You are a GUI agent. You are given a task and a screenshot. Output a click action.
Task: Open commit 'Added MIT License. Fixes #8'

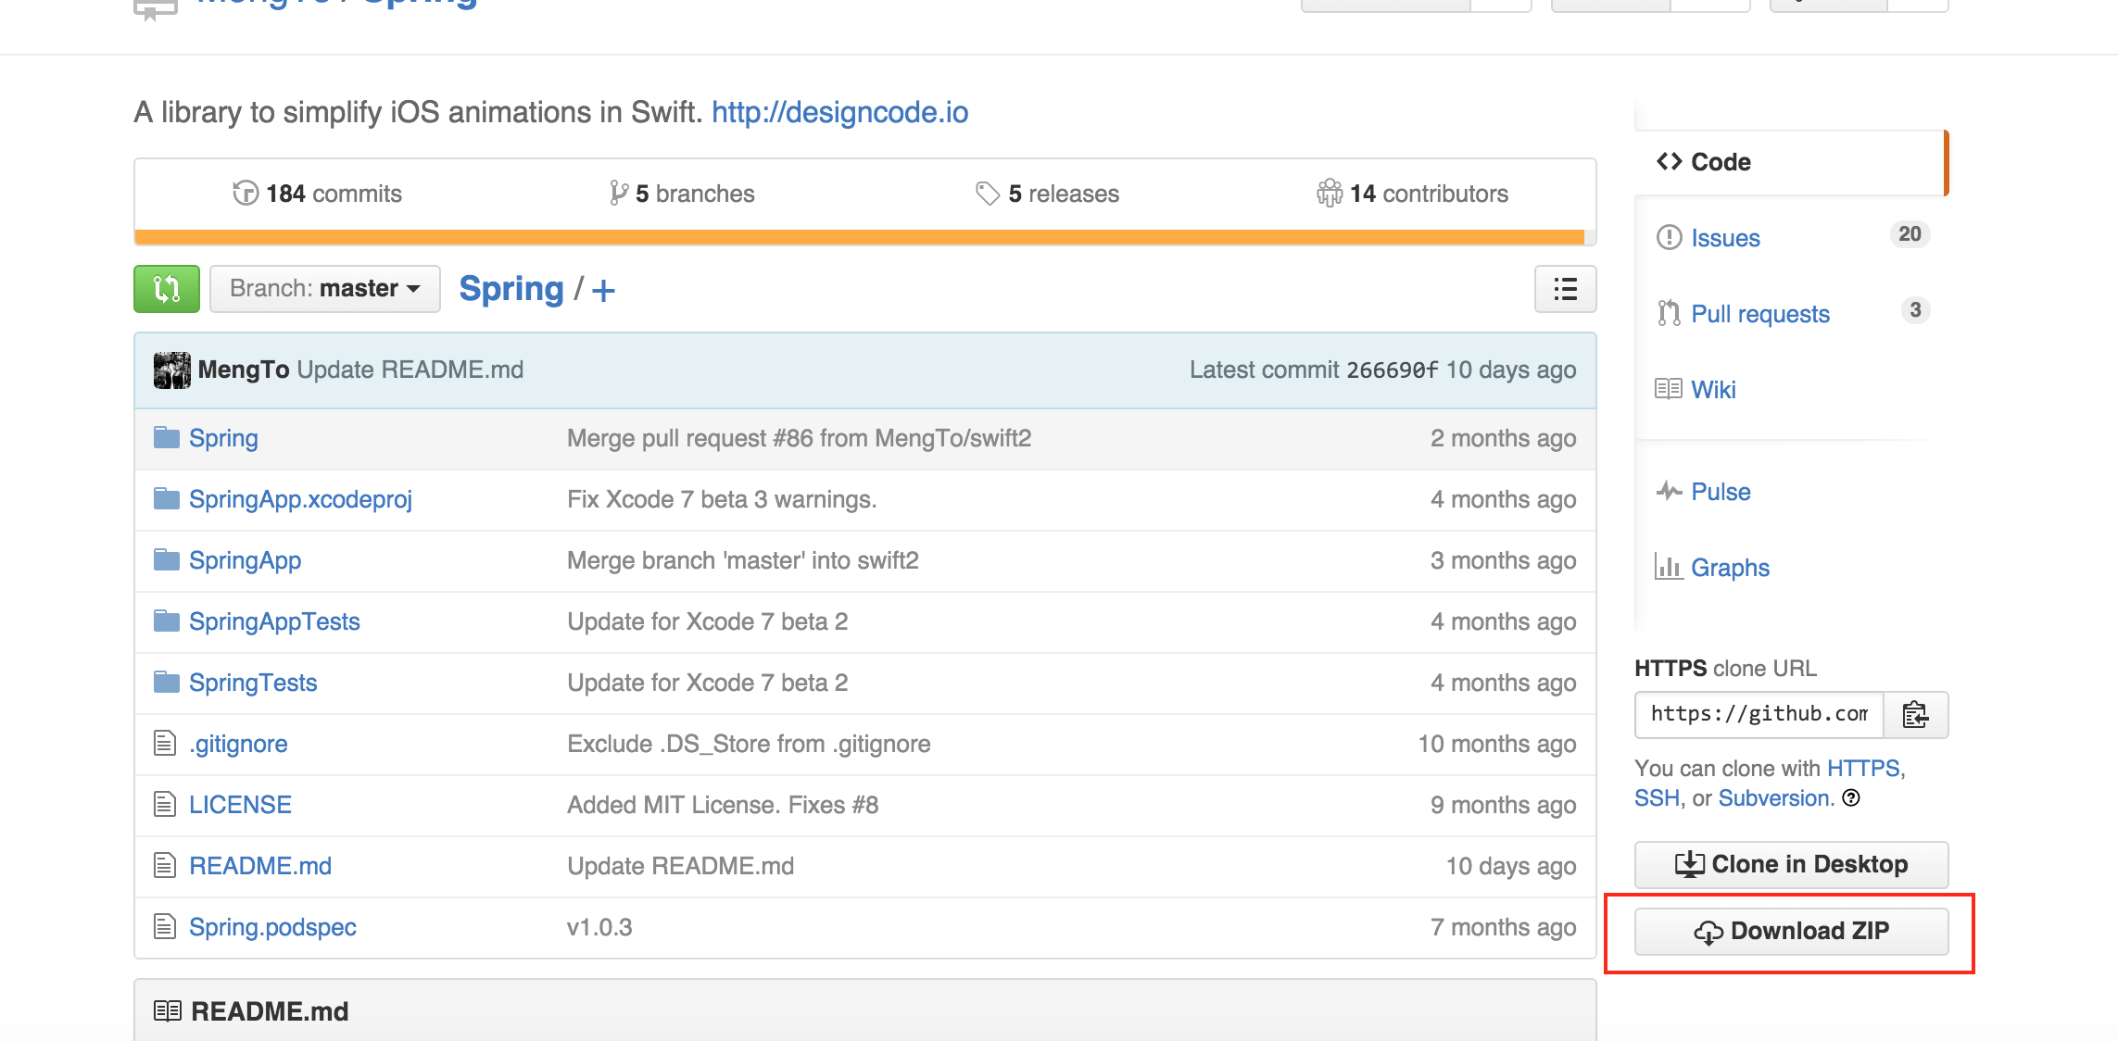pyautogui.click(x=723, y=805)
